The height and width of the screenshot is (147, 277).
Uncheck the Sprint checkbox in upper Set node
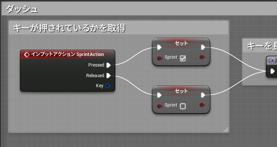coord(183,58)
